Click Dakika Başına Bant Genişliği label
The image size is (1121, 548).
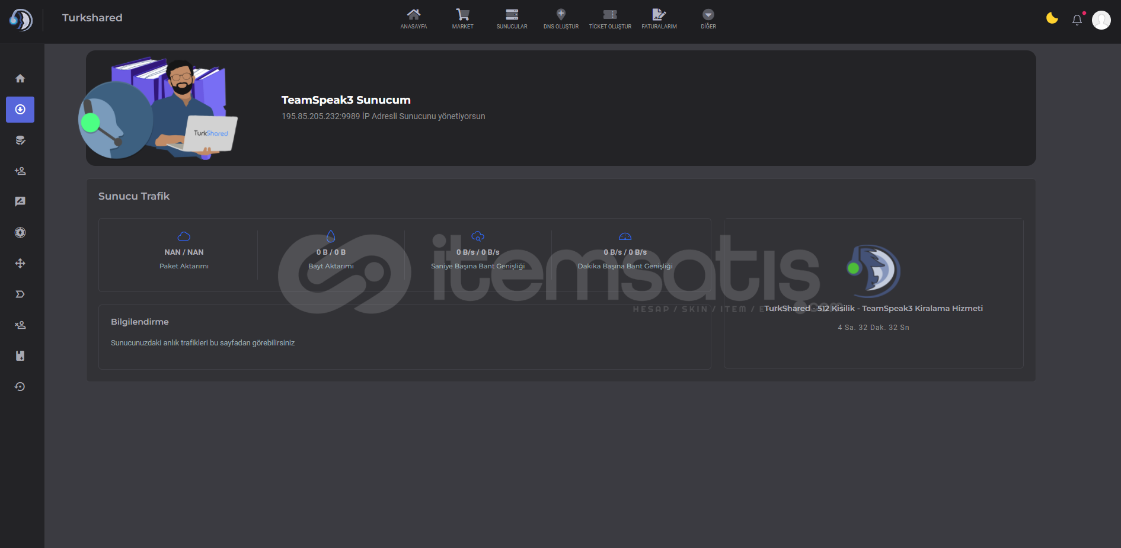coord(625,266)
